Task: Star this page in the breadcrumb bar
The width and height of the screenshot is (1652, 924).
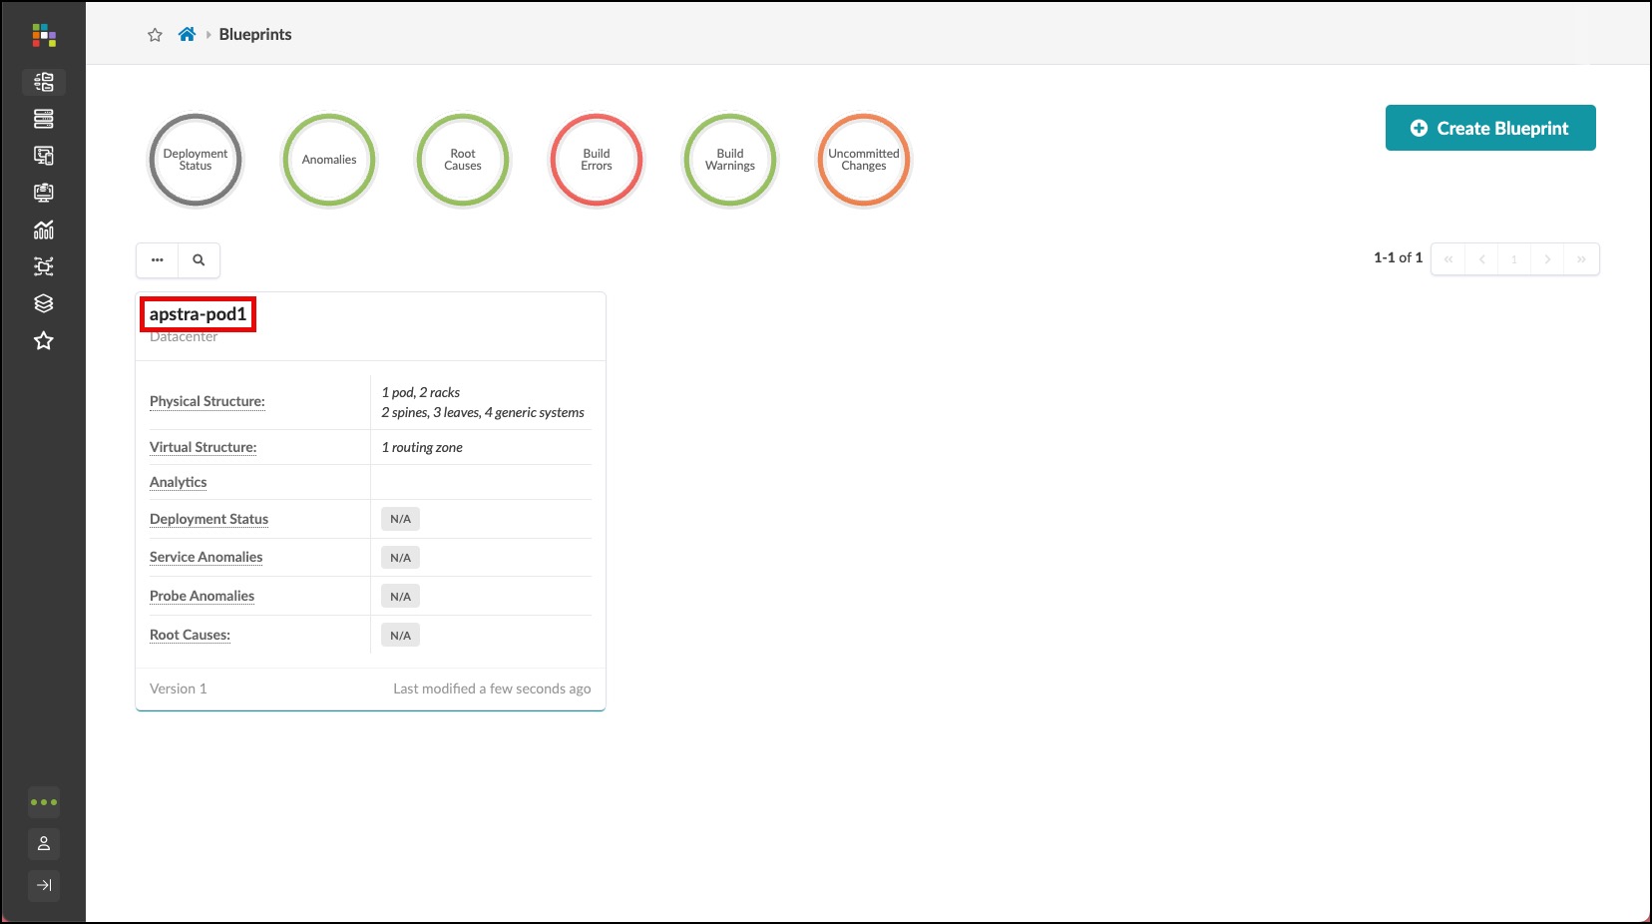Action: point(155,35)
